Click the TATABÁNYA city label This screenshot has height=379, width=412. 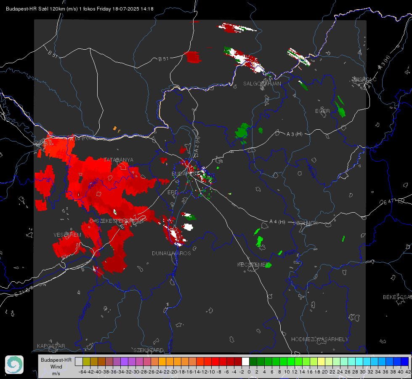[x=119, y=160]
